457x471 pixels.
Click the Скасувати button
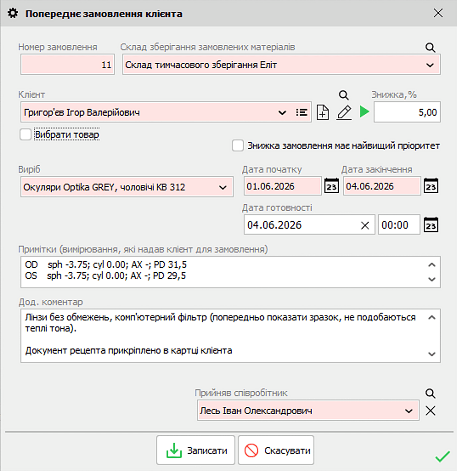pos(276,450)
